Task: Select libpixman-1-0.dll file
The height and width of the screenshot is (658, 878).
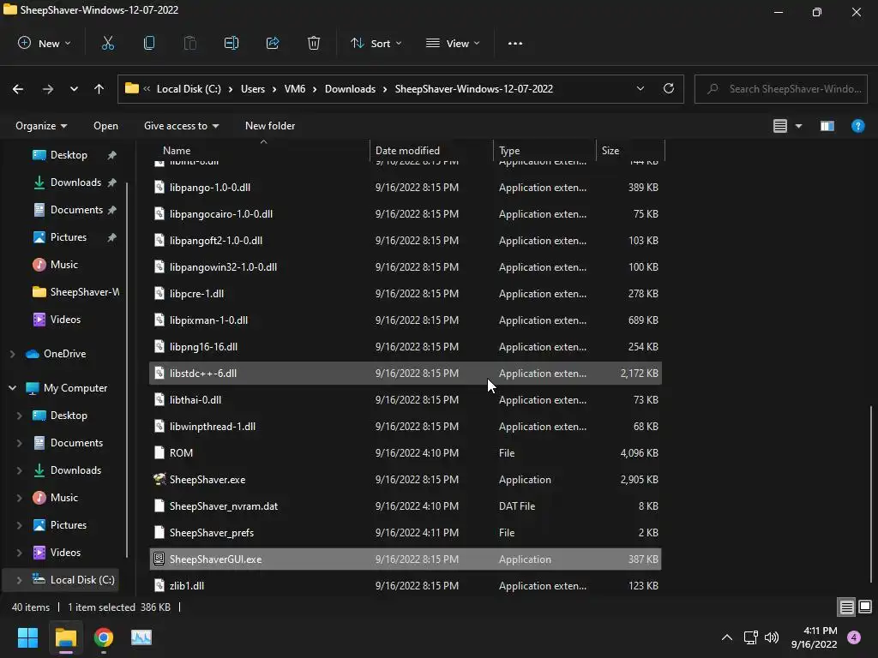Action: click(x=406, y=320)
